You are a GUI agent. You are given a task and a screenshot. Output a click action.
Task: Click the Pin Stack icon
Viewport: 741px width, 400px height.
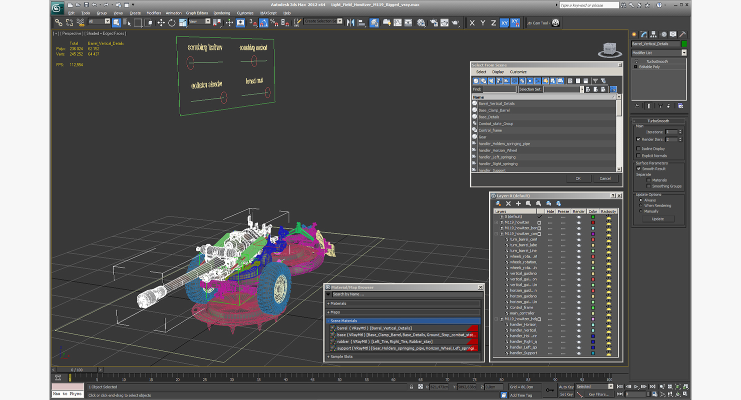637,105
